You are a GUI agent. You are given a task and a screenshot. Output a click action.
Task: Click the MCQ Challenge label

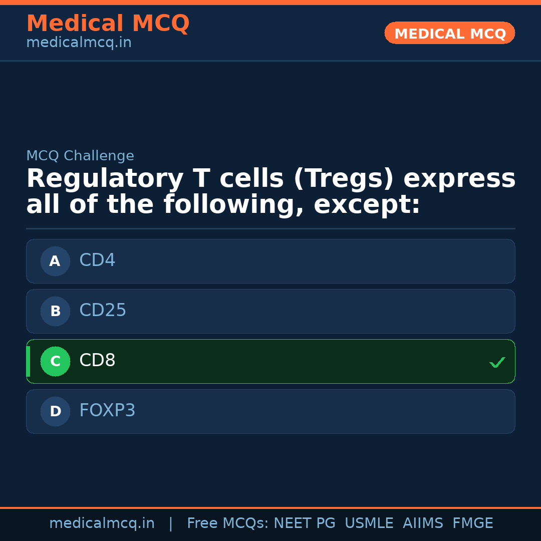pyautogui.click(x=80, y=156)
